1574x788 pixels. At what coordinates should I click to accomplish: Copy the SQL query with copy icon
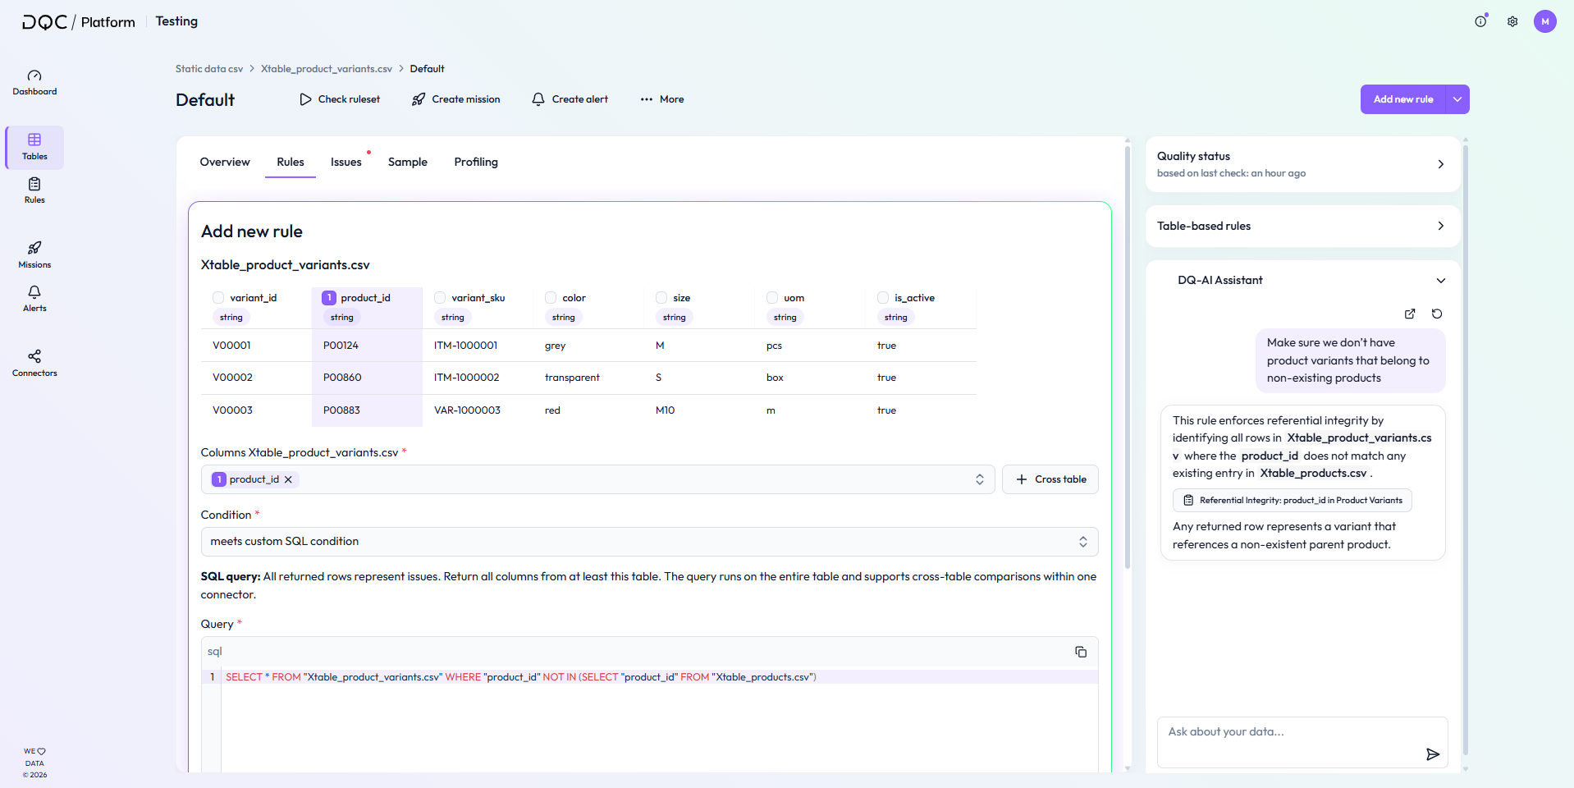coord(1081,652)
